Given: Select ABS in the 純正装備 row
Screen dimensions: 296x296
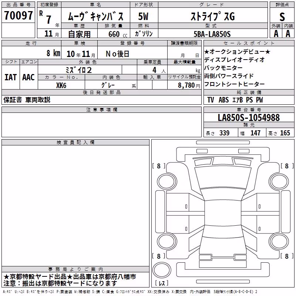Looking at the screenshot, I should 223,100.
